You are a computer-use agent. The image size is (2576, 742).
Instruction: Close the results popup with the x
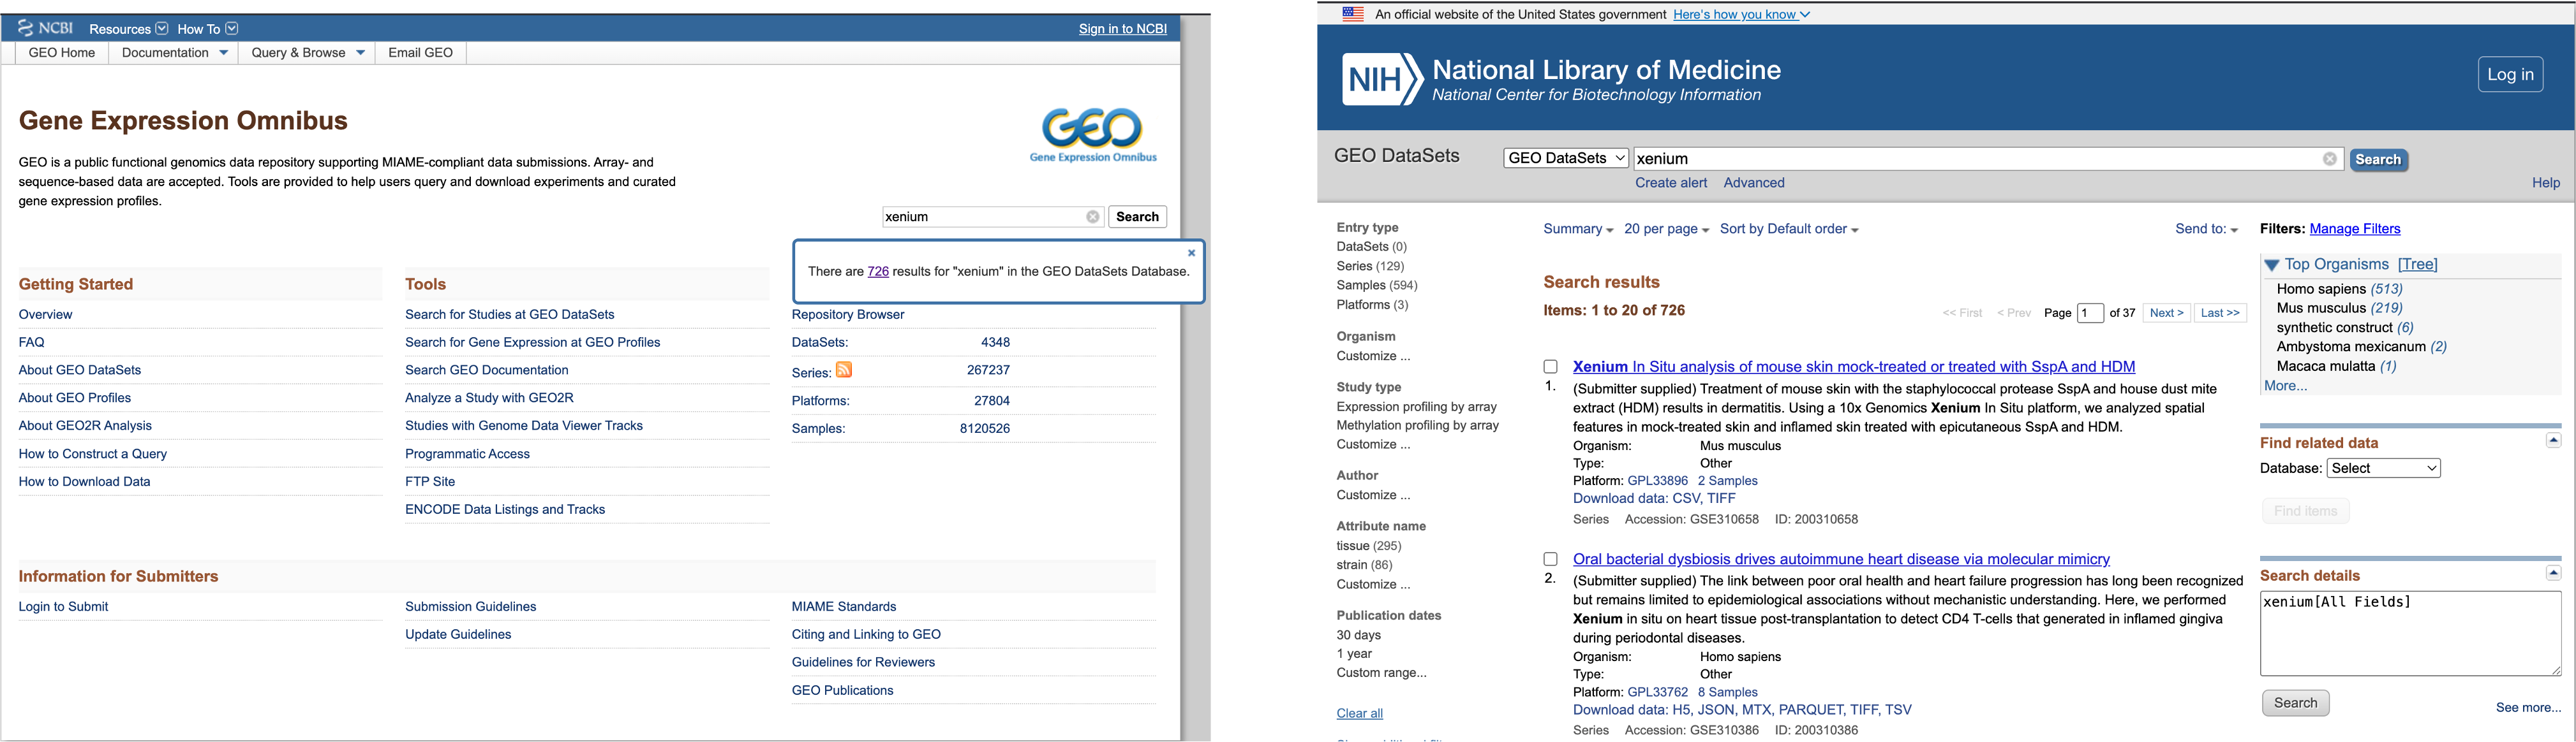(x=1191, y=252)
